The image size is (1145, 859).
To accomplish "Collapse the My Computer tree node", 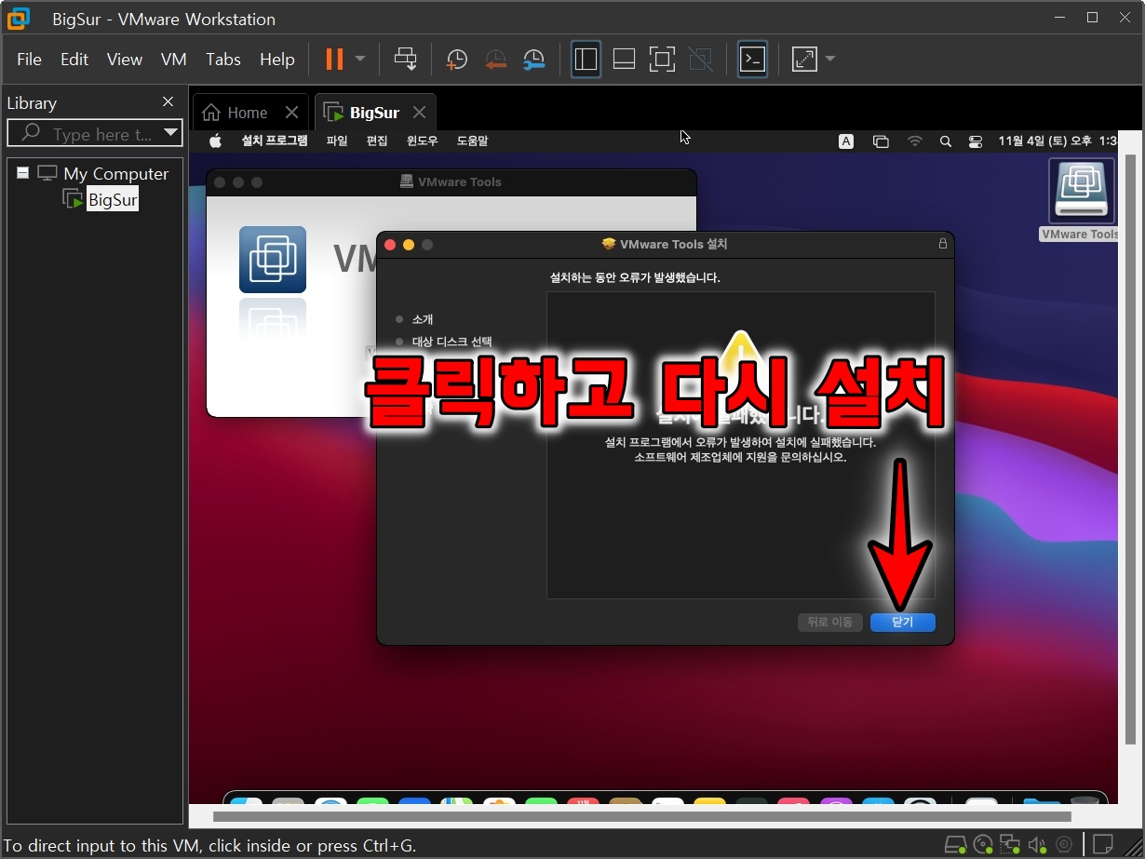I will [22, 173].
